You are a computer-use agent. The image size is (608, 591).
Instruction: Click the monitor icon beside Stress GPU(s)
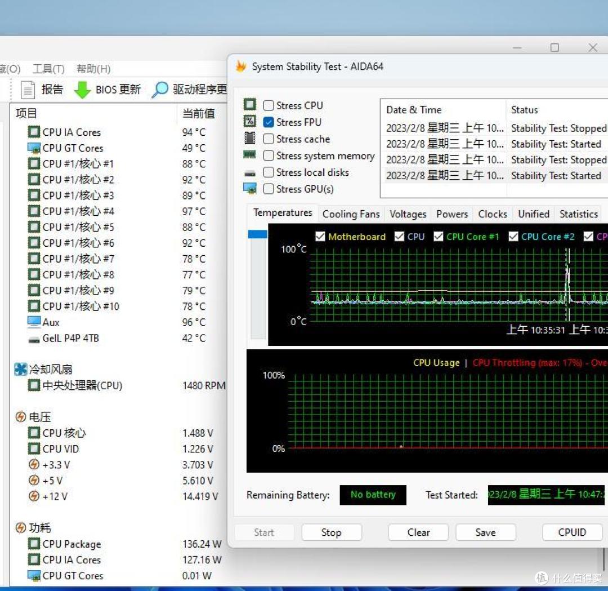(x=250, y=189)
